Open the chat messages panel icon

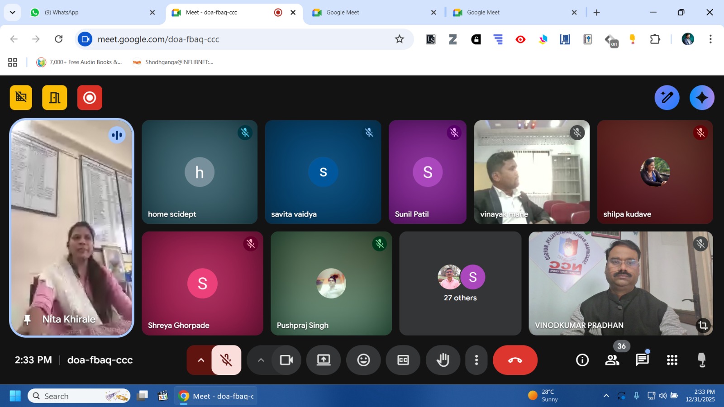click(642, 360)
